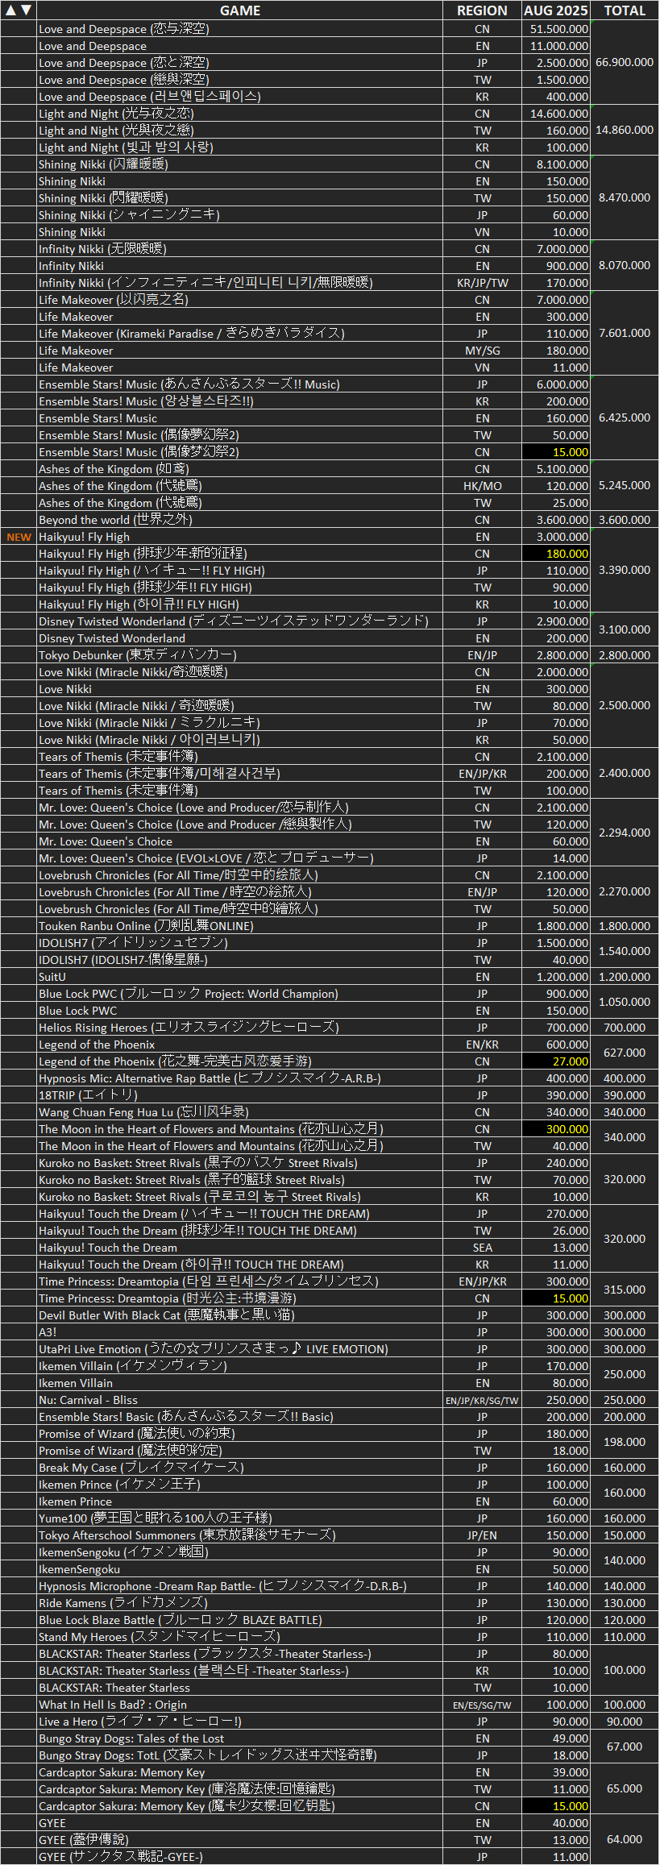Click the down arrow in the header

tap(27, 10)
